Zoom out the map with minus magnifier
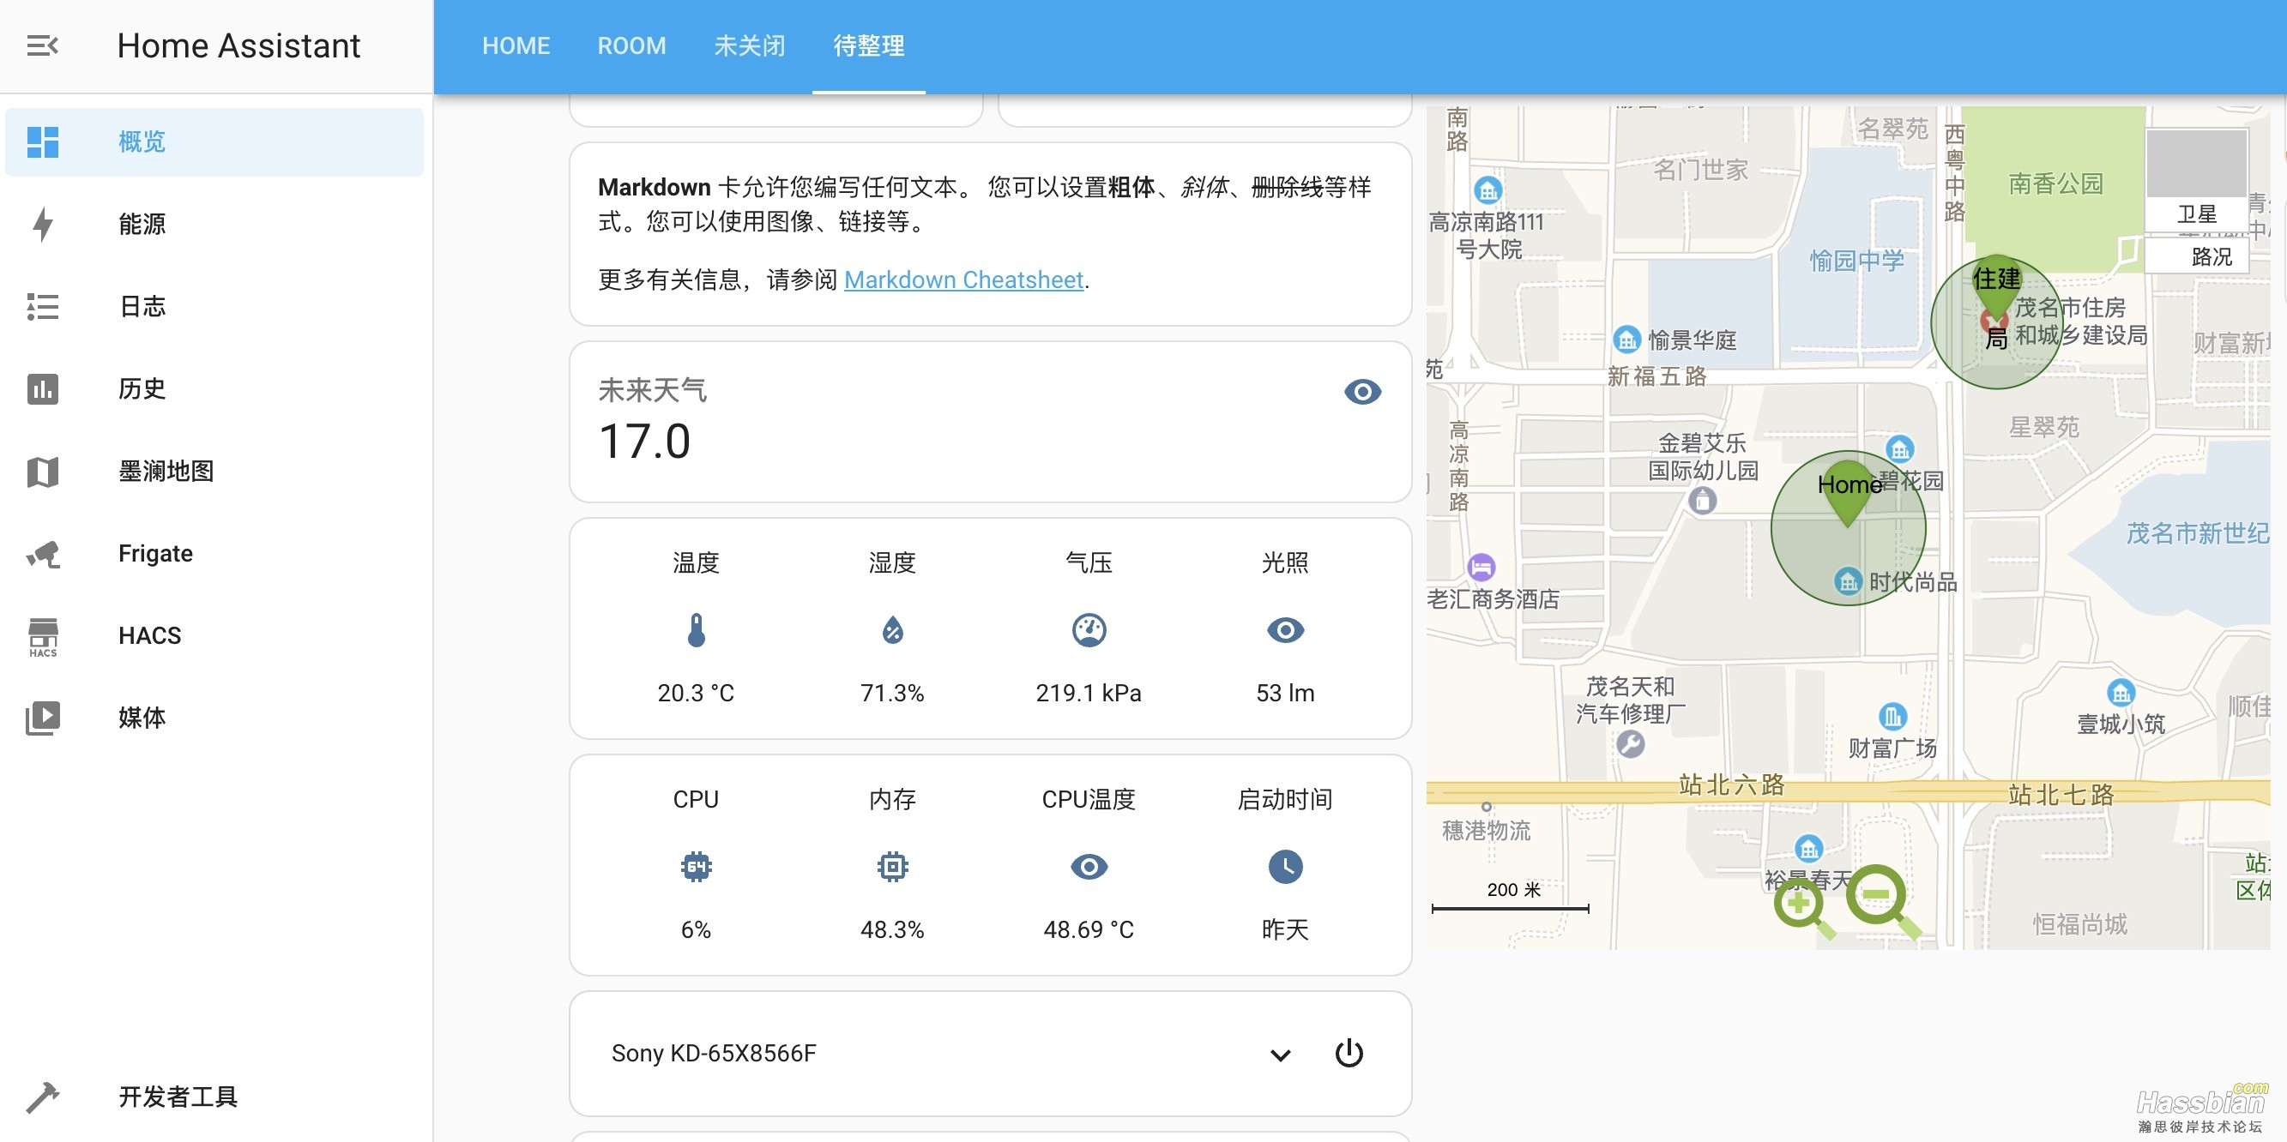The height and width of the screenshot is (1142, 2287). [1881, 900]
